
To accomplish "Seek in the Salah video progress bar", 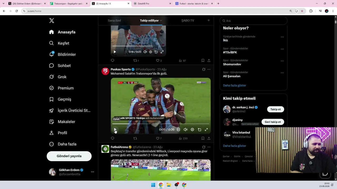I will 161,124.
